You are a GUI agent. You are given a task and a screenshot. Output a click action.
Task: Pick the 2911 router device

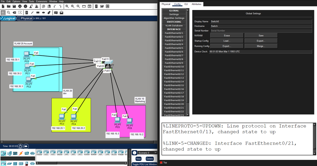(80, 153)
